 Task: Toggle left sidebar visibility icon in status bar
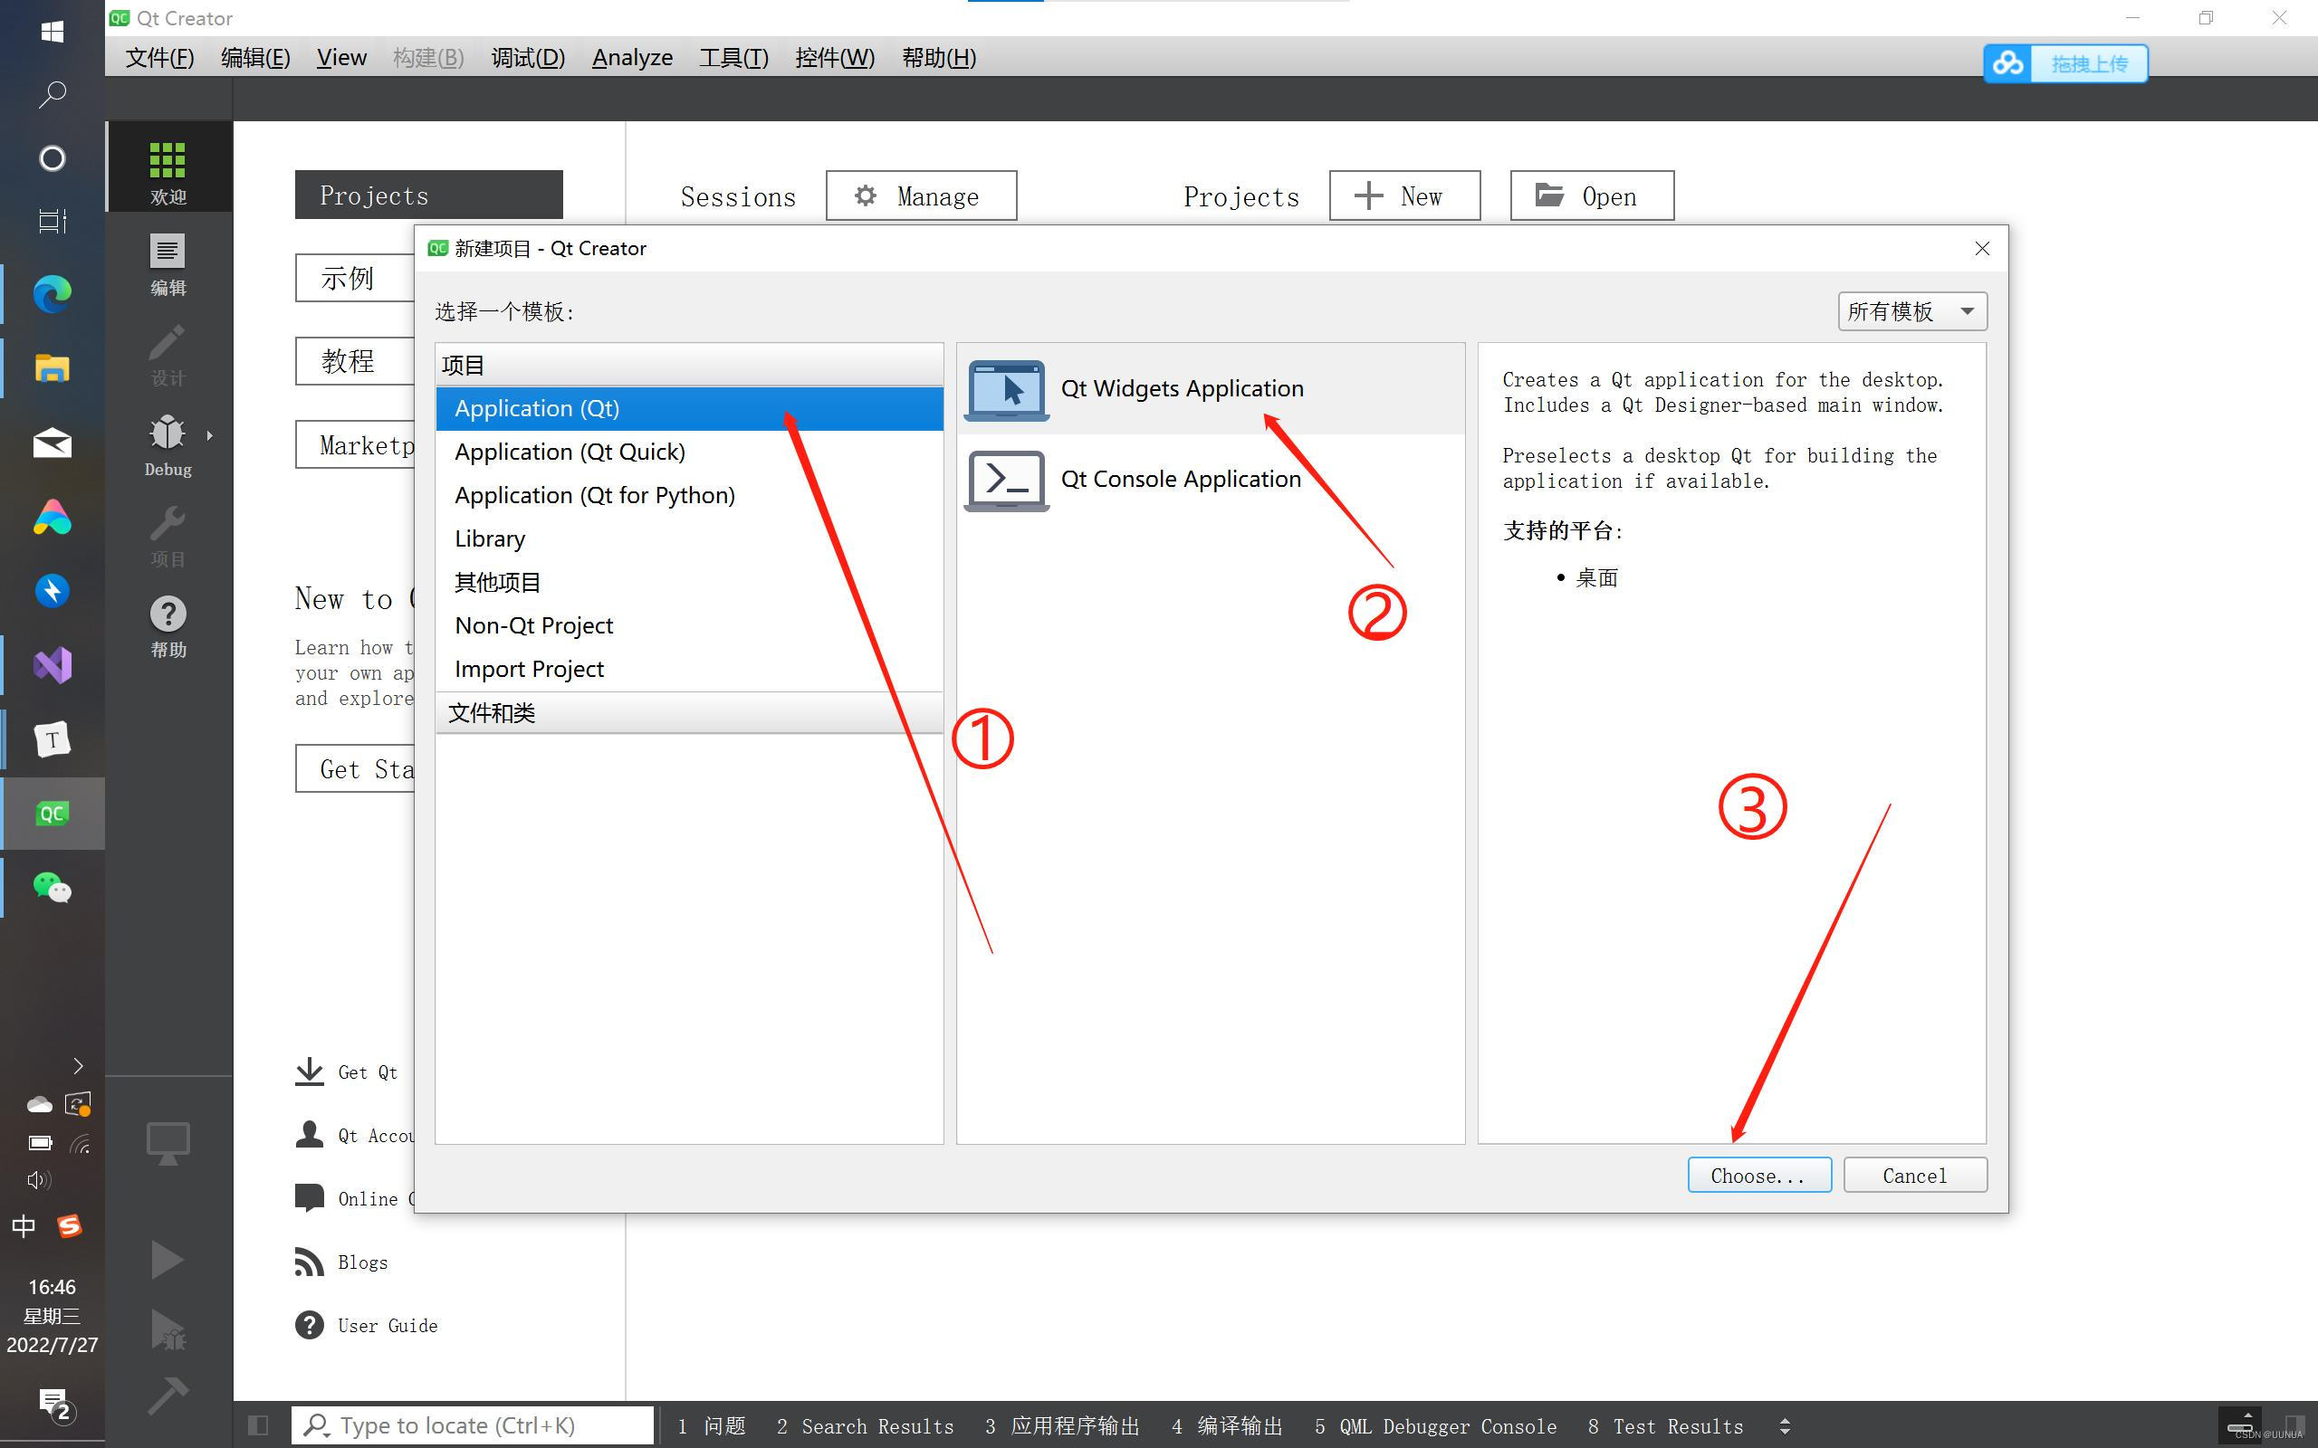[258, 1425]
